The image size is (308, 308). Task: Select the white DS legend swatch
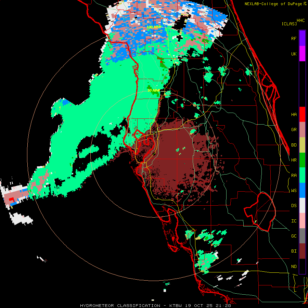click(x=302, y=205)
